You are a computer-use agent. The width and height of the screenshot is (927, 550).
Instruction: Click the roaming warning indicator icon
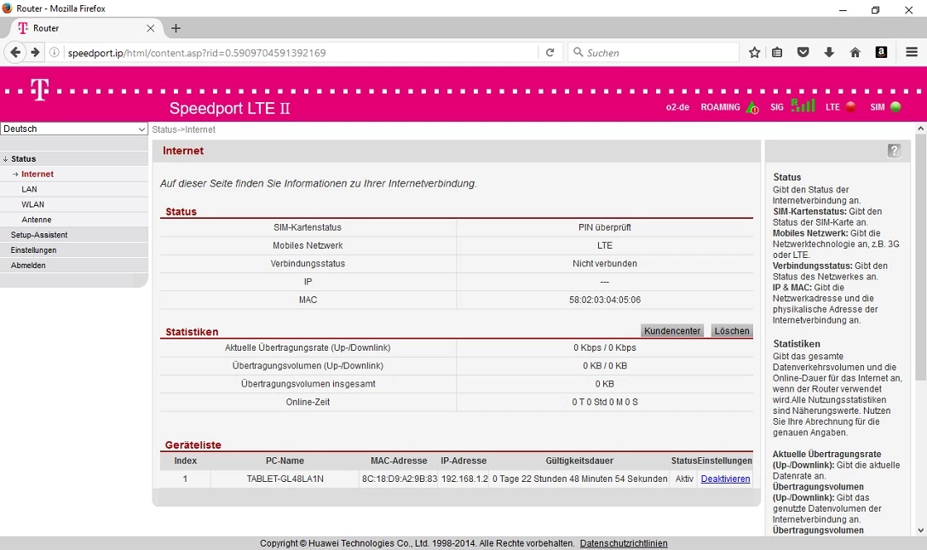tap(752, 107)
